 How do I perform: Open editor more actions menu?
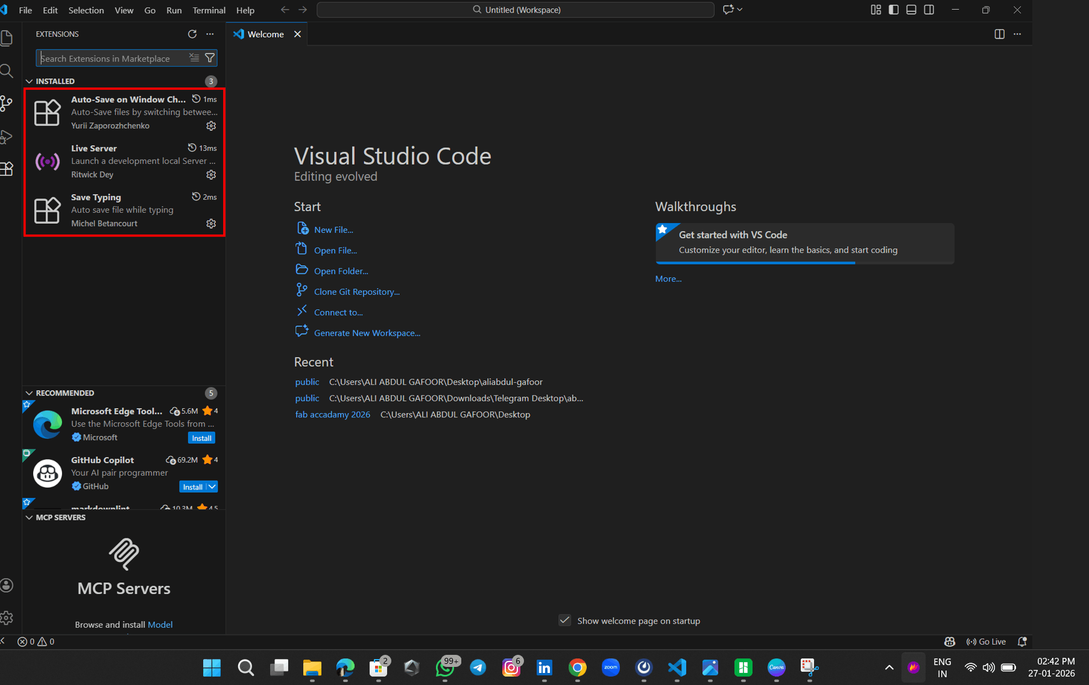click(1017, 34)
